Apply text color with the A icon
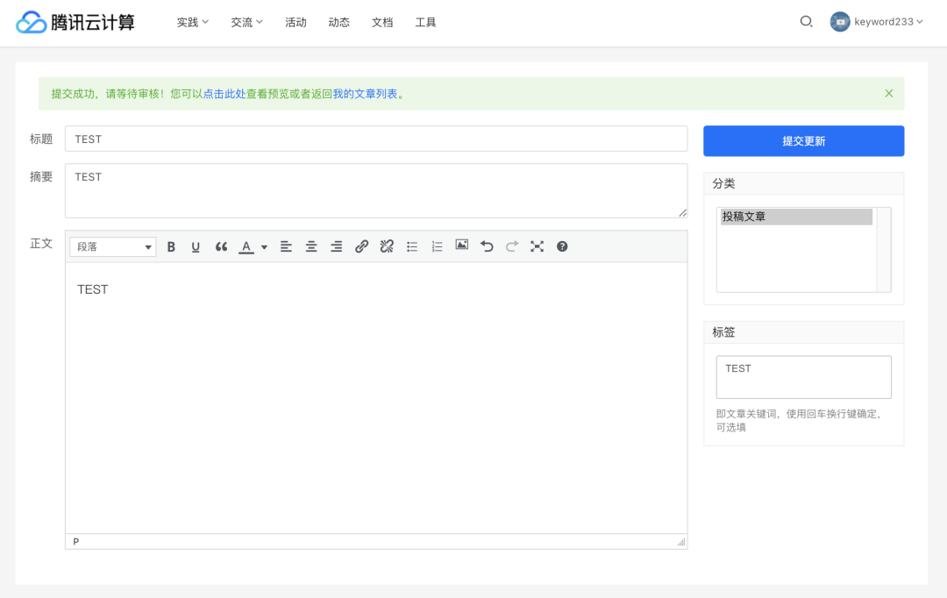Image resolution: width=947 pixels, height=598 pixels. click(x=246, y=246)
